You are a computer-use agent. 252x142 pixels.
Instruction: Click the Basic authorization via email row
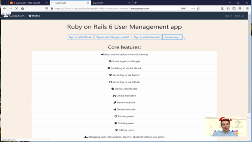point(124,54)
